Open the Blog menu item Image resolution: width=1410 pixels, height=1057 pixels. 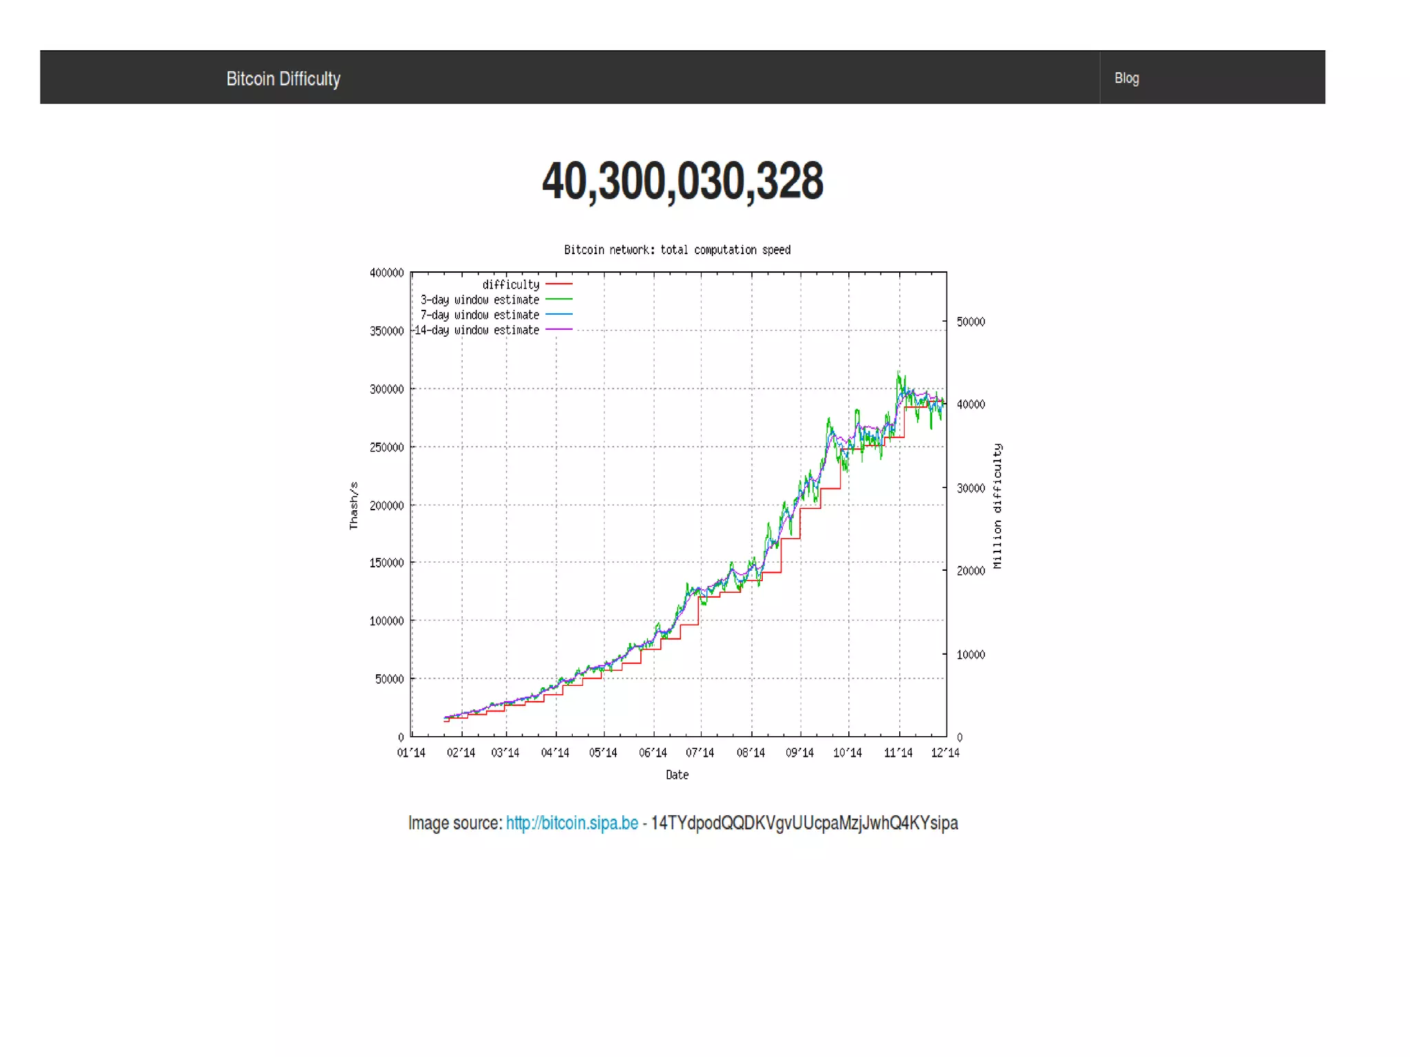tap(1126, 78)
